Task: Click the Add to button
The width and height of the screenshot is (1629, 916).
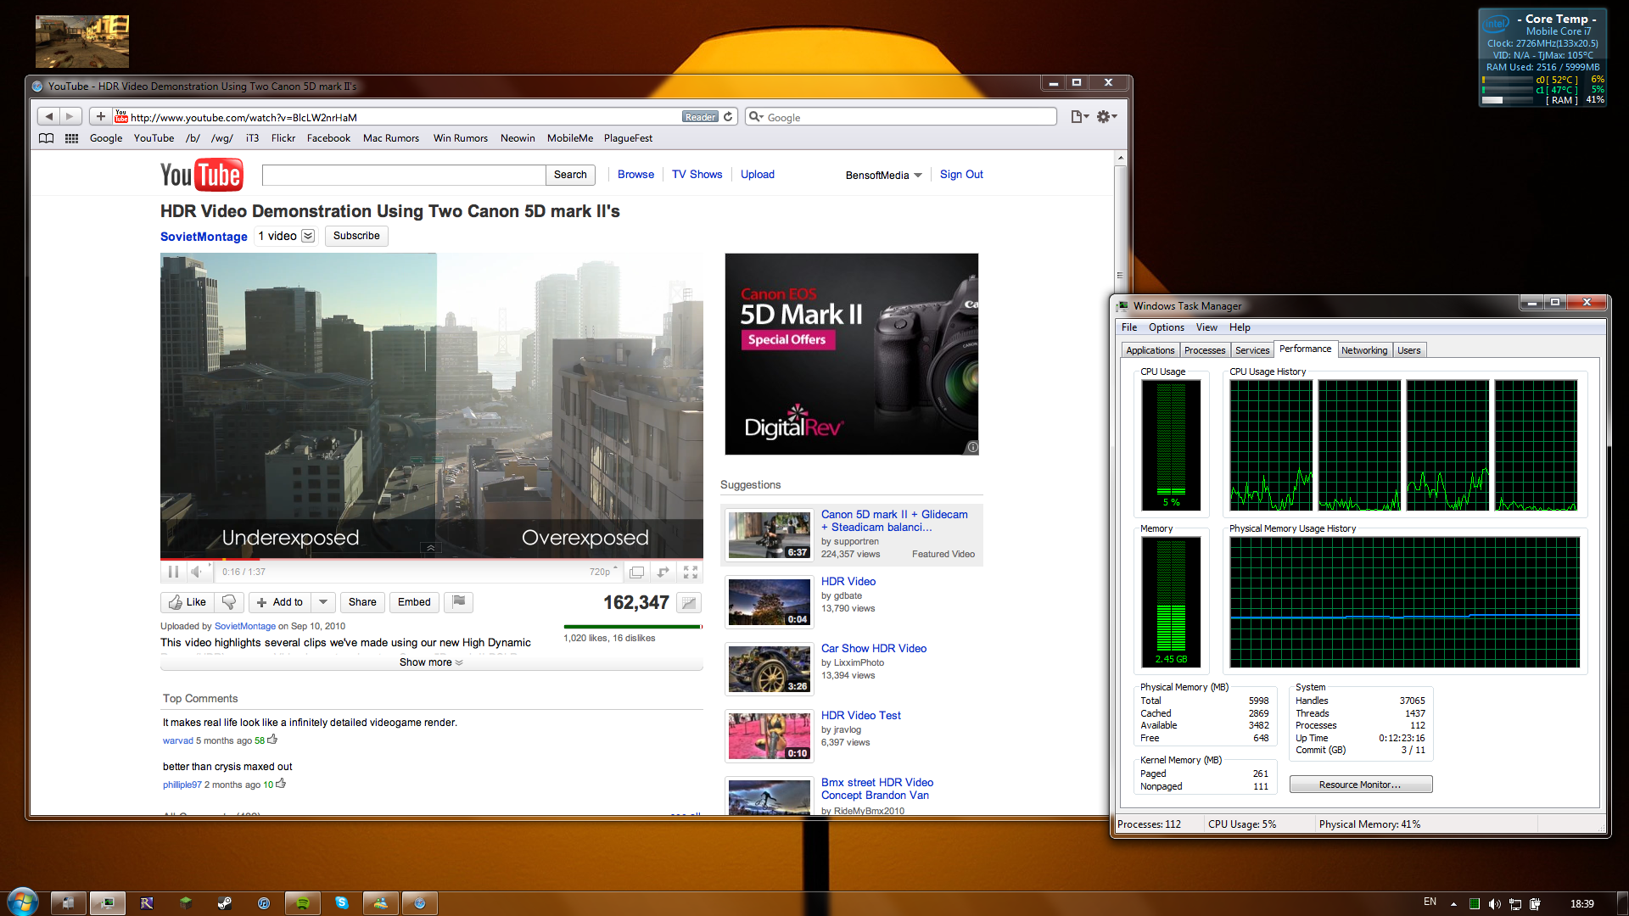Action: tap(280, 602)
